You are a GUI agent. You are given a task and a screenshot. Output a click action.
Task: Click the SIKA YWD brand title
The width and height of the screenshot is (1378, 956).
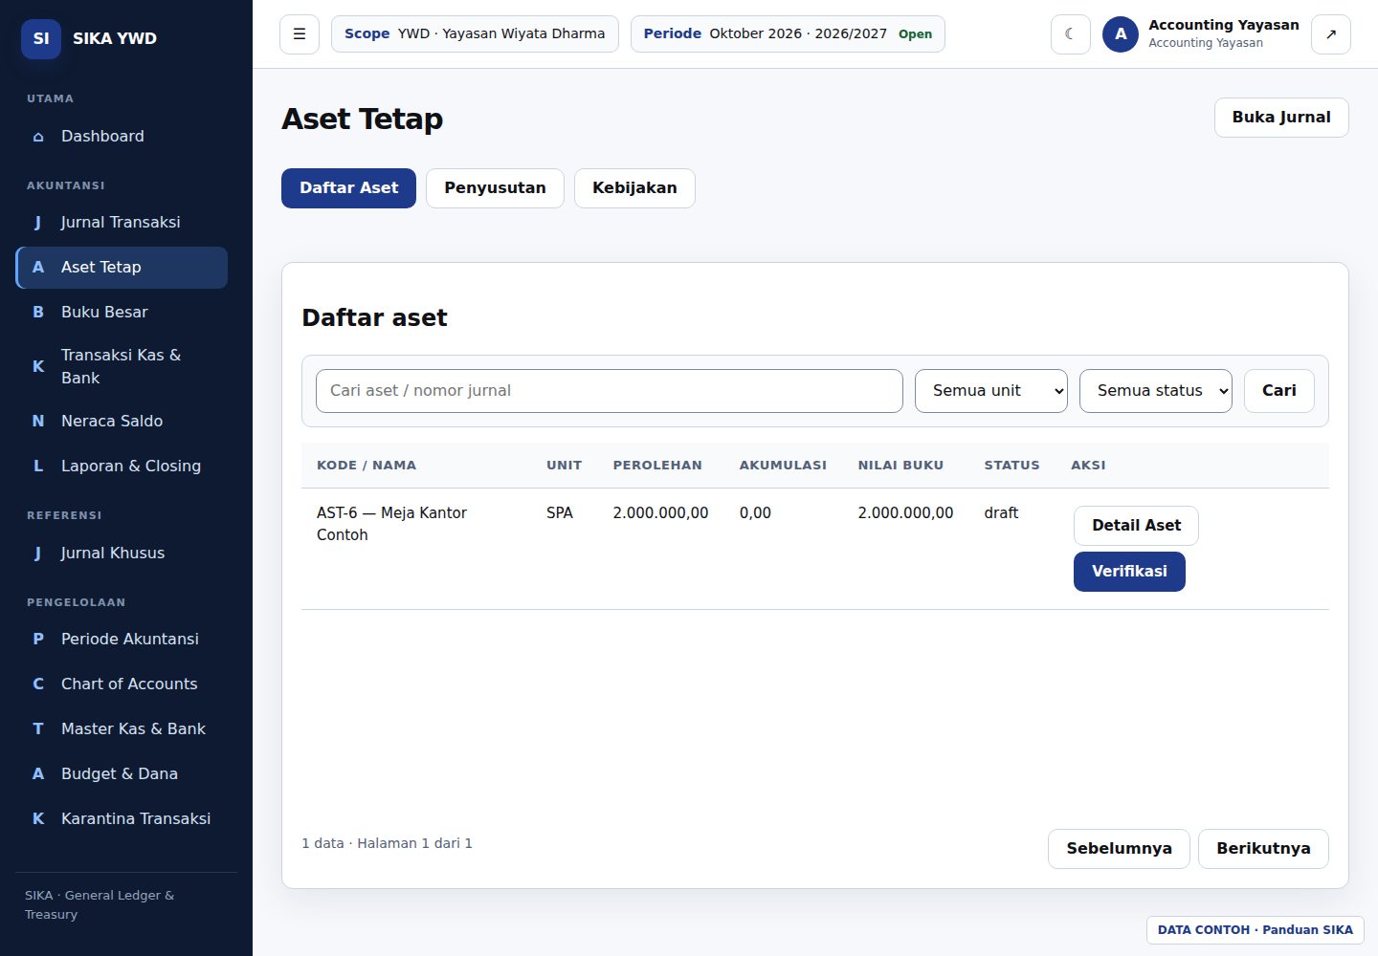[x=115, y=38]
